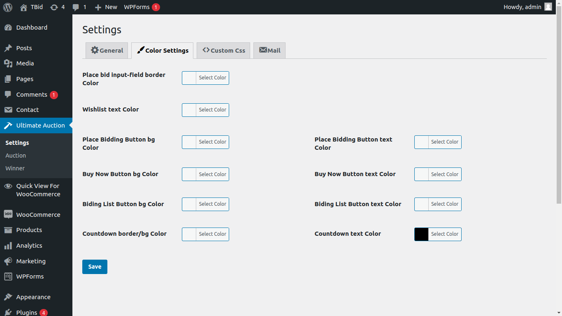Select the Quick View eye icon
The image size is (562, 316).
(x=8, y=186)
